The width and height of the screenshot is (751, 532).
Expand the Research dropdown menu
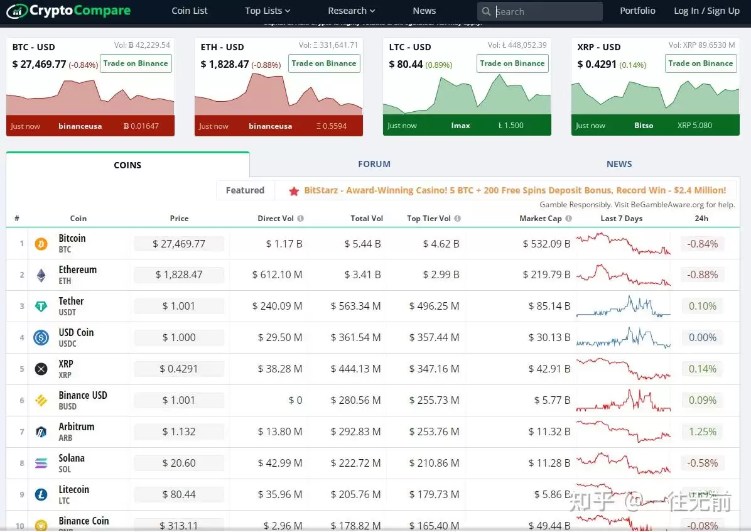click(351, 11)
